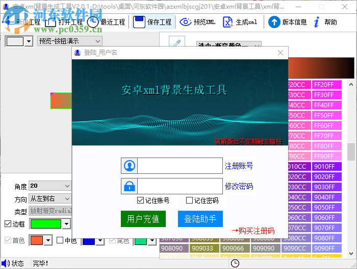Select the 9090FF color swatch
357x269 pixels.
pyautogui.click(x=327, y=248)
